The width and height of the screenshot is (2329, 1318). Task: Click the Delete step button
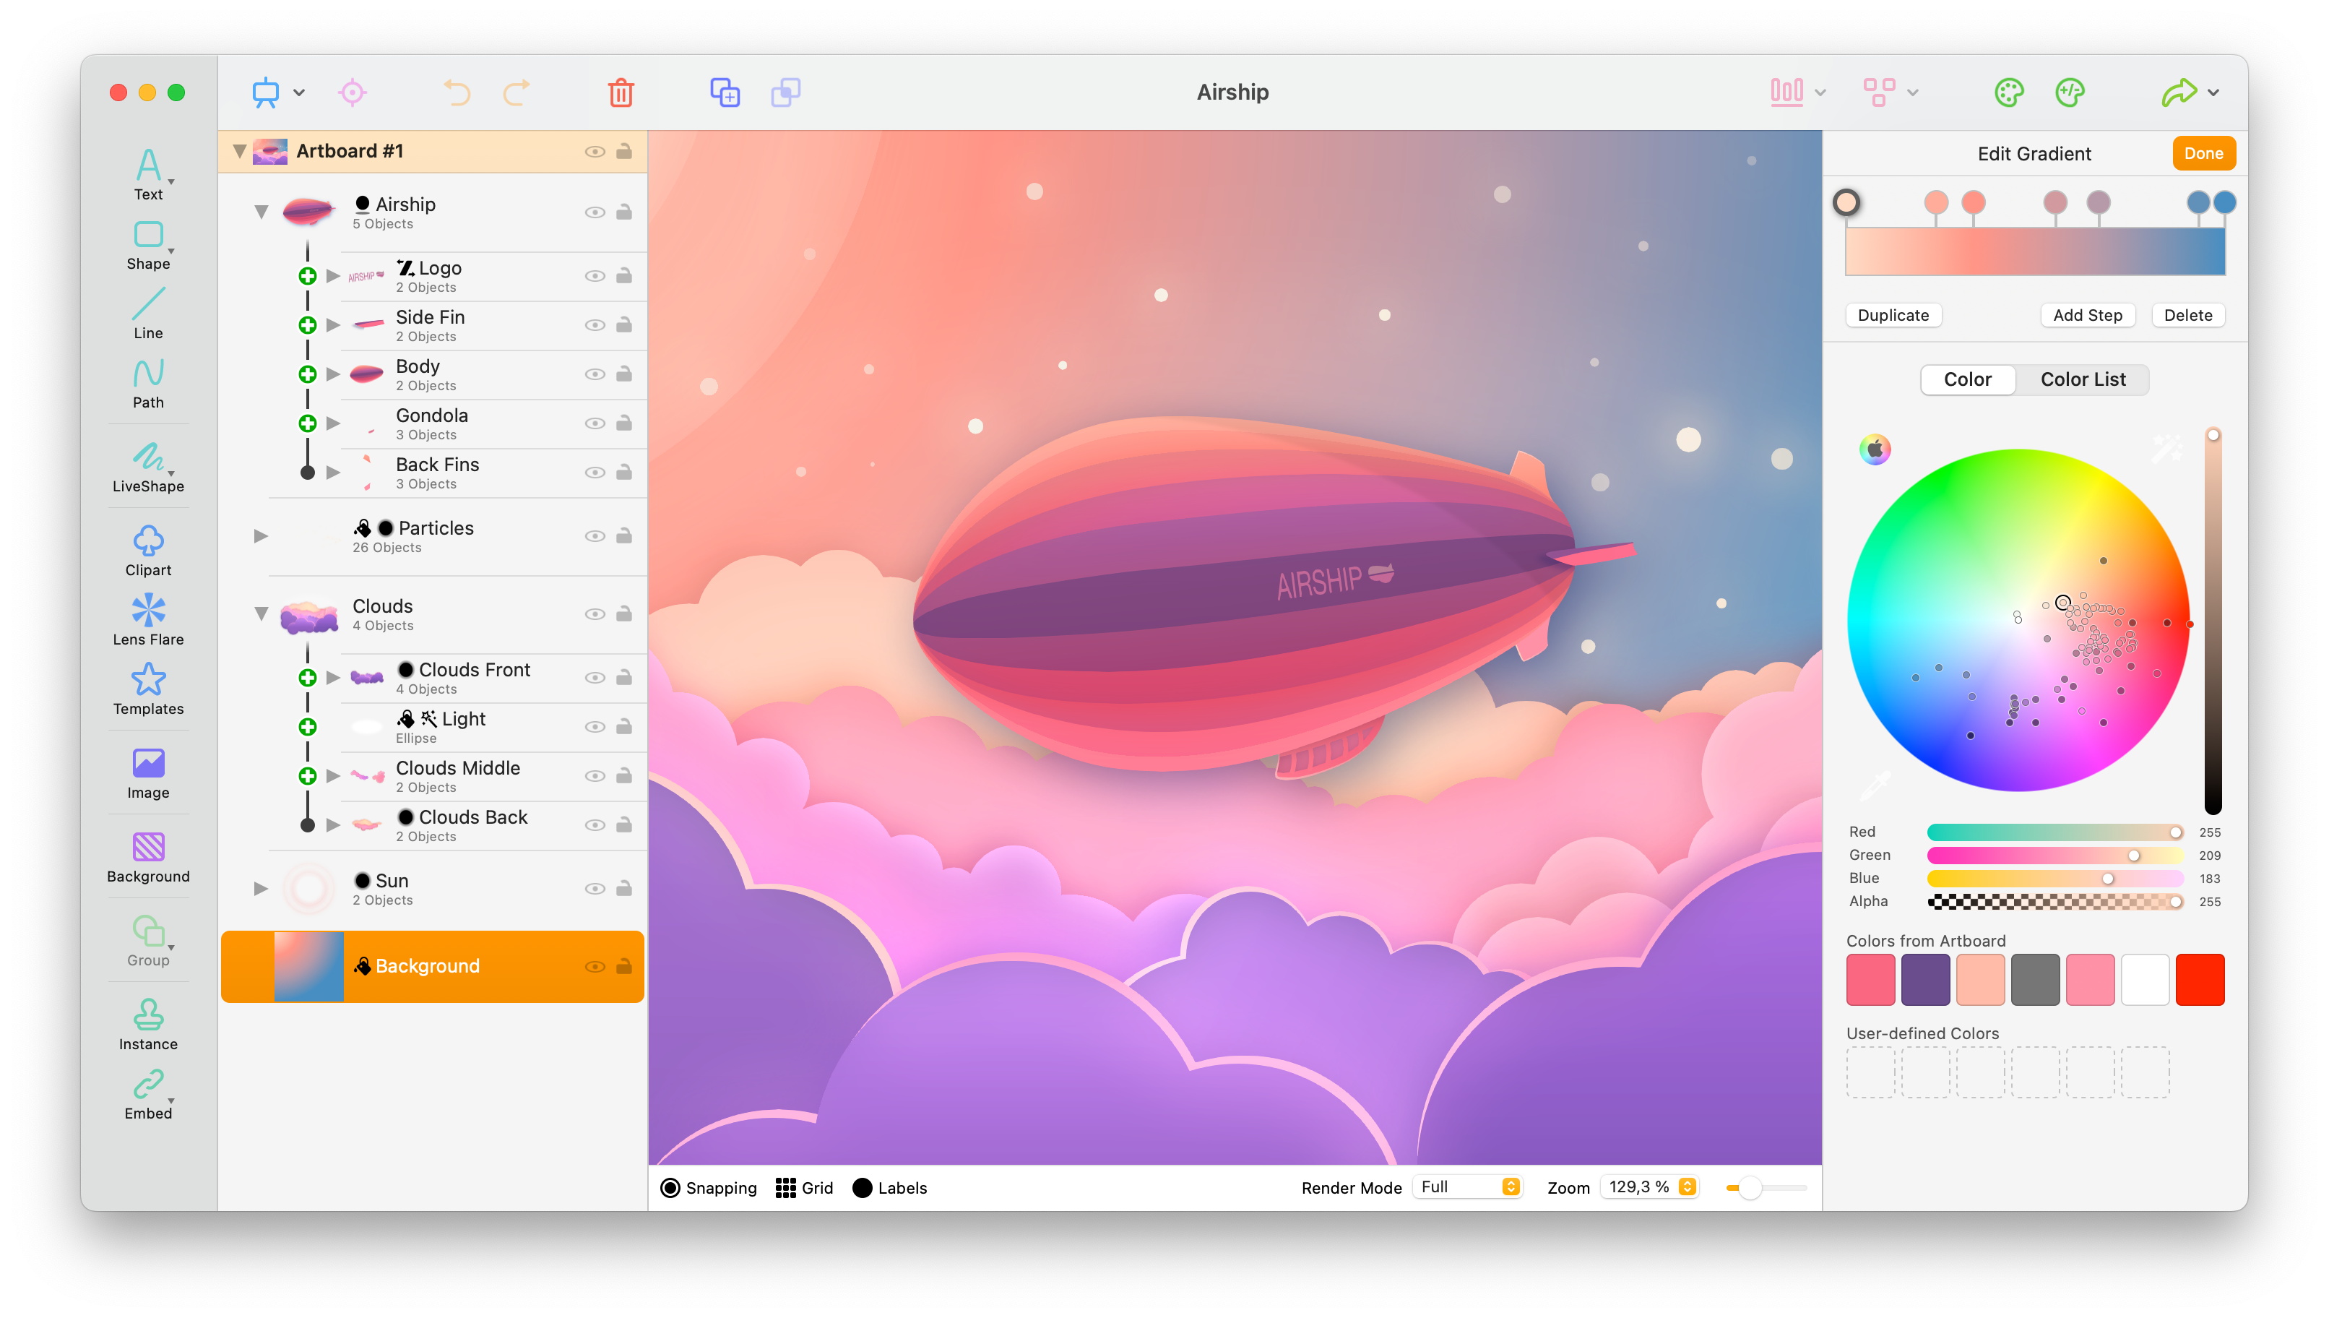point(2188,315)
